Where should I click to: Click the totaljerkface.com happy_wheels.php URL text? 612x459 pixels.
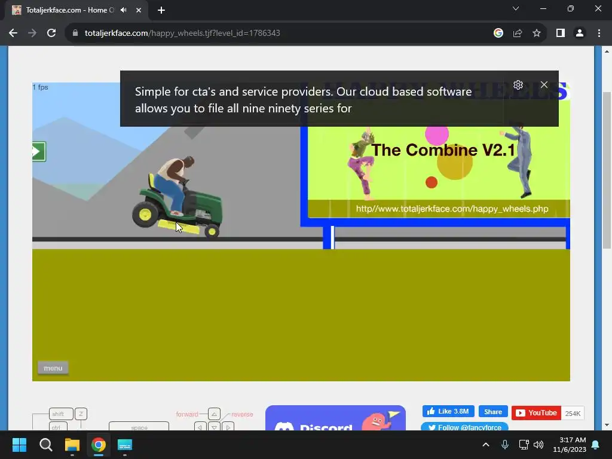[452, 209]
